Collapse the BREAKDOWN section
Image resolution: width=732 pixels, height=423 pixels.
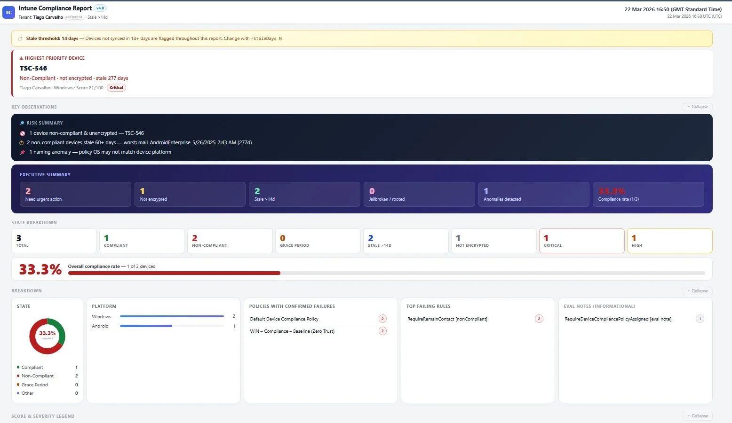698,290
